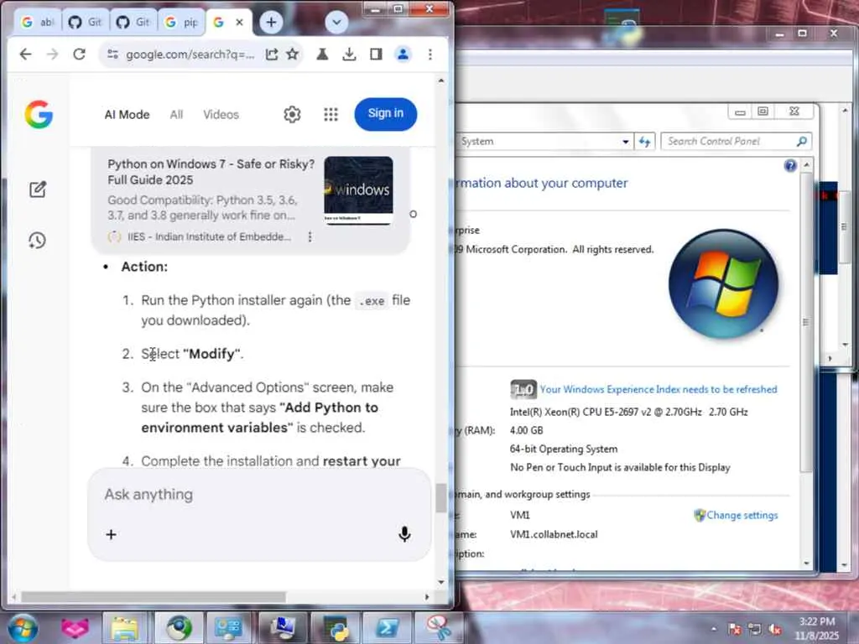Open Windows Experience Index refresh link
Image resolution: width=859 pixels, height=644 pixels.
(x=659, y=389)
